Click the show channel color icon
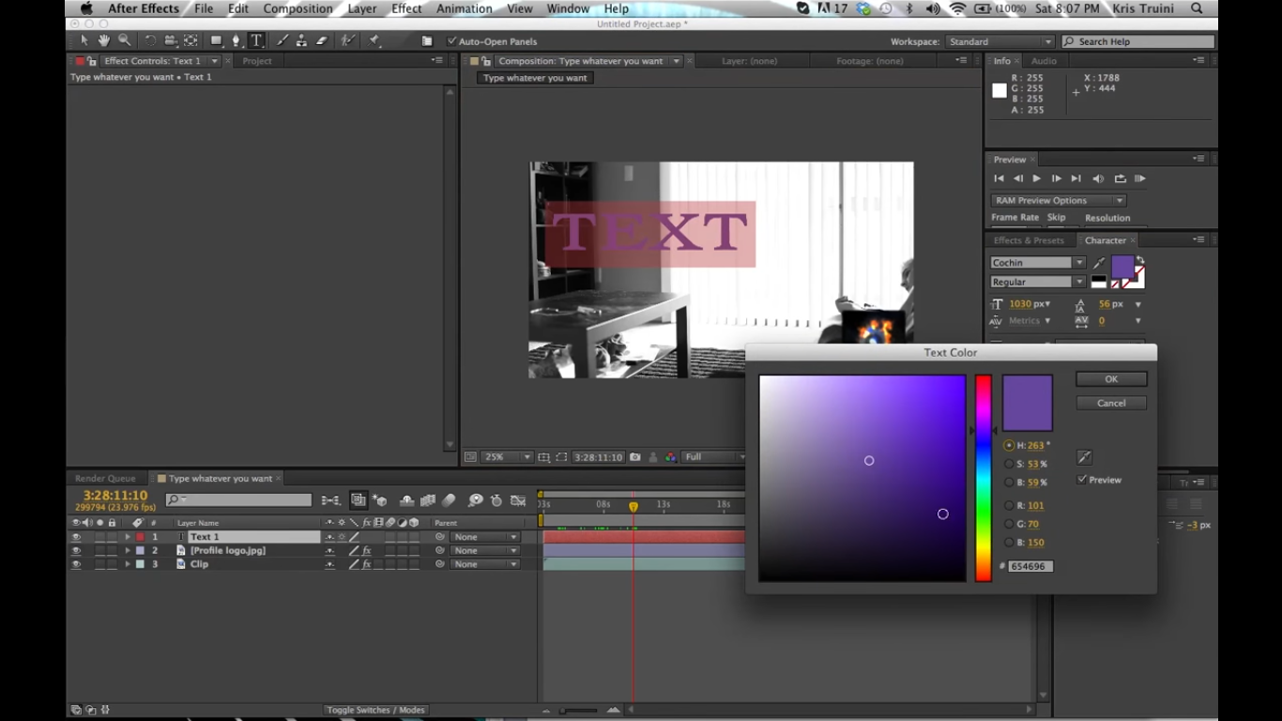 [x=670, y=457]
